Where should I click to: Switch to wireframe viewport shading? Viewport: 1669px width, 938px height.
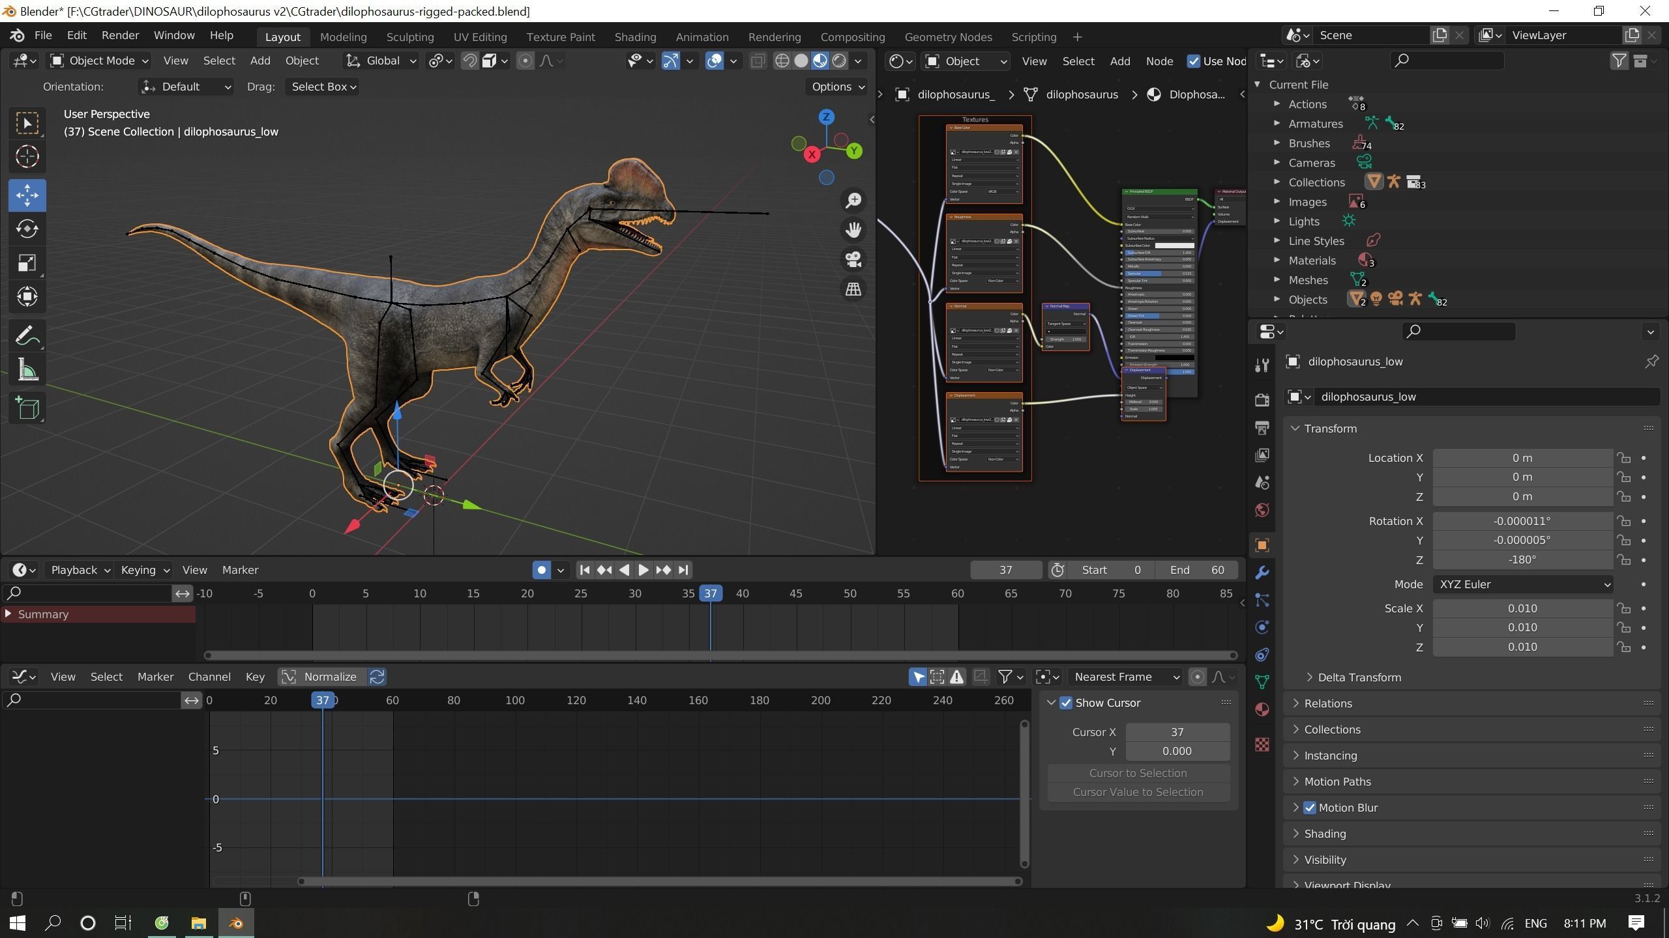782,61
